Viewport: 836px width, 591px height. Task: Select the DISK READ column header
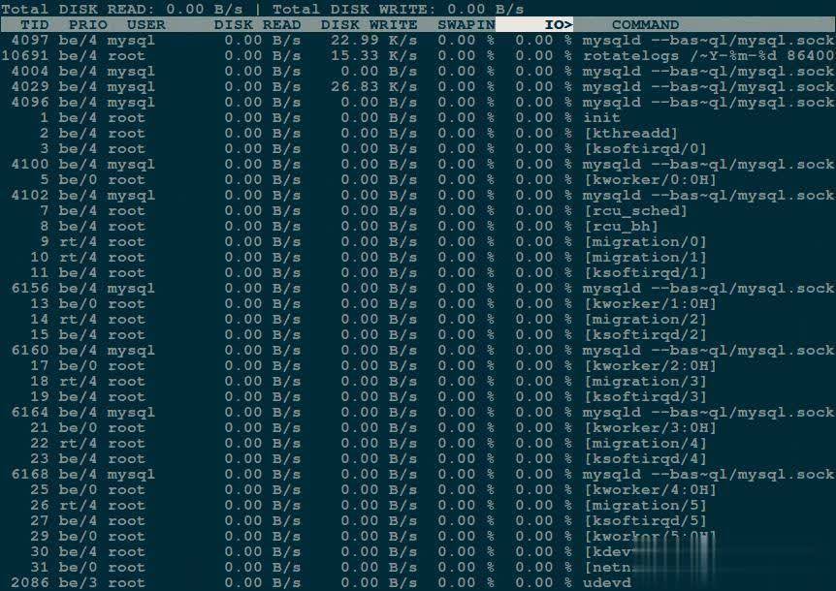tap(257, 24)
